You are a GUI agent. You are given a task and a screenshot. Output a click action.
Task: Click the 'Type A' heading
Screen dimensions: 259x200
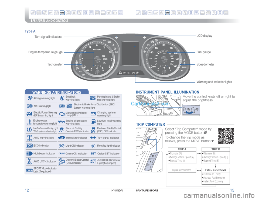(30, 31)
